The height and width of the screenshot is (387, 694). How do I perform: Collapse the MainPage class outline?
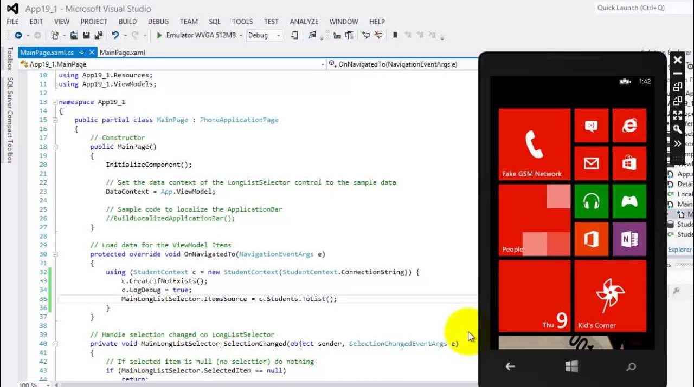click(54, 120)
